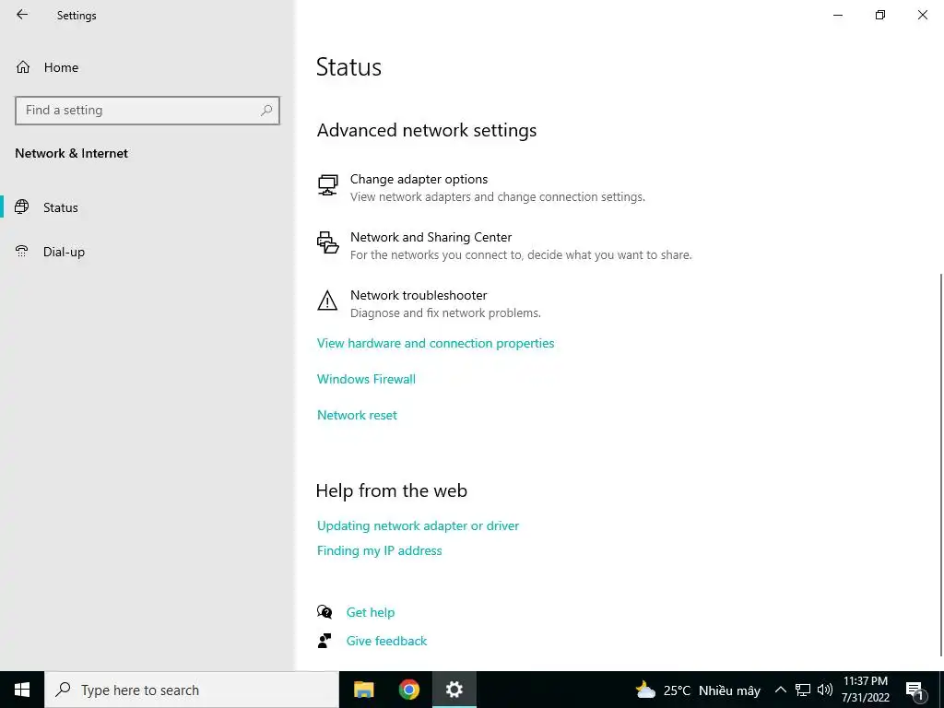
Task: Click the Nhiều mây weather text
Action: pyautogui.click(x=730, y=690)
